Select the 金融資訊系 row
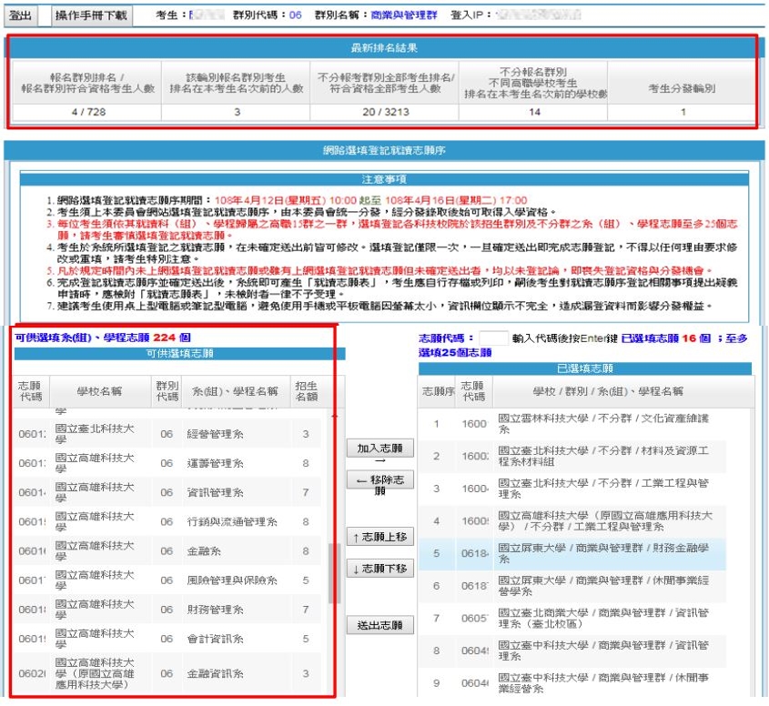This screenshot has width=769, height=706. [168, 673]
